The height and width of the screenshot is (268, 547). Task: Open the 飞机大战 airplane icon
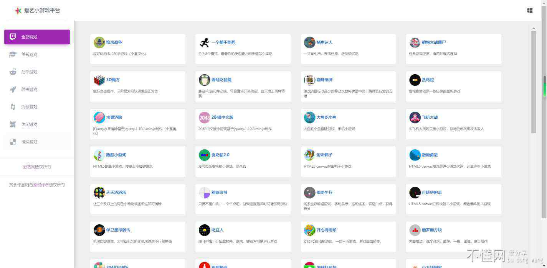pos(415,118)
